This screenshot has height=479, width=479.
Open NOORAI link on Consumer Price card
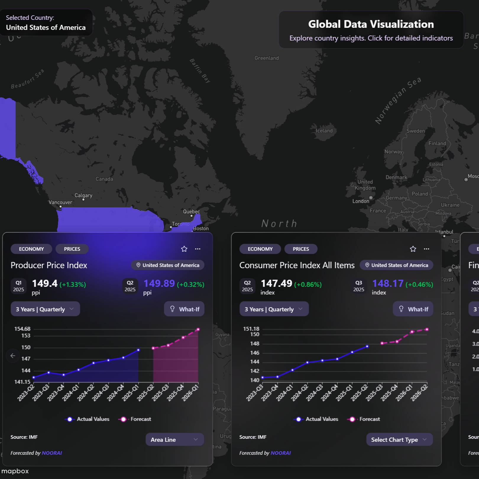tap(281, 453)
